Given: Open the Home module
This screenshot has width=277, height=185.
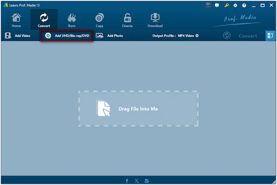Looking at the screenshot, I should click(16, 20).
